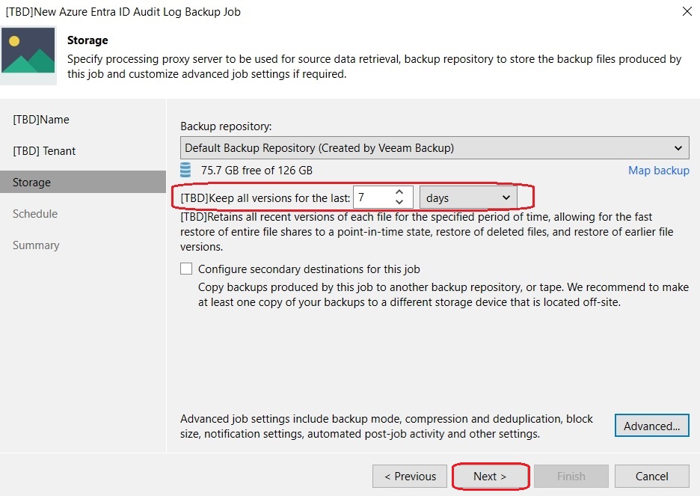The height and width of the screenshot is (496, 700).
Task: Click the chevron arrow of the repository combo box
Action: pos(678,148)
